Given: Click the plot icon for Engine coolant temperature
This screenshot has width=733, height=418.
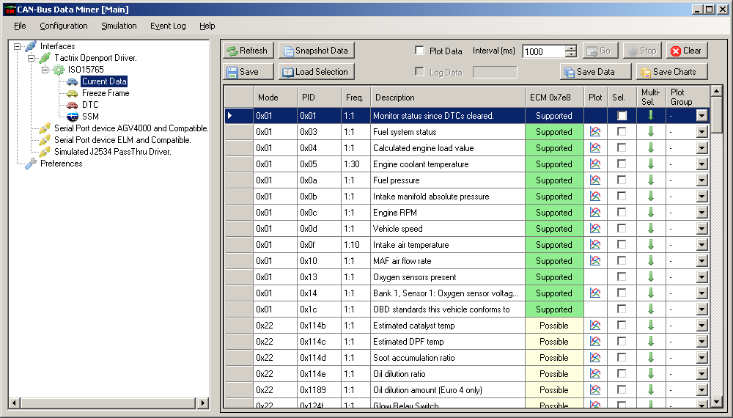Looking at the screenshot, I should pos(594,164).
